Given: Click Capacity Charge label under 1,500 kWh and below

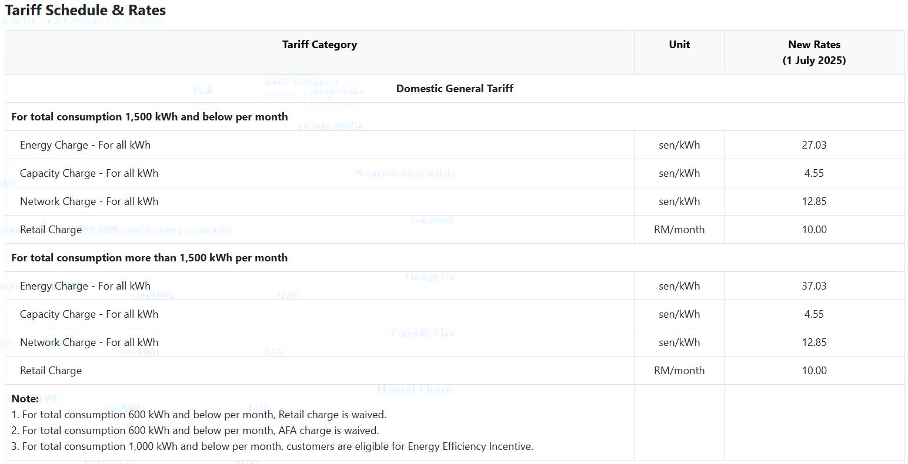Looking at the screenshot, I should tap(89, 173).
